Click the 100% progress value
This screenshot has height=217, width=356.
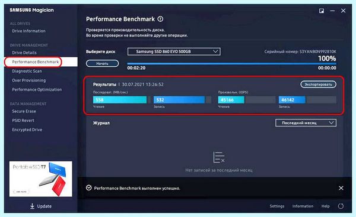[x=327, y=59]
